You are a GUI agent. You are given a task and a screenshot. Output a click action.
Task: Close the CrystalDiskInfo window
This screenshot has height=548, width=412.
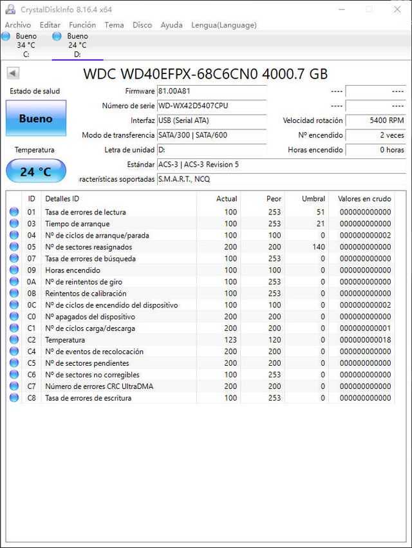[397, 10]
